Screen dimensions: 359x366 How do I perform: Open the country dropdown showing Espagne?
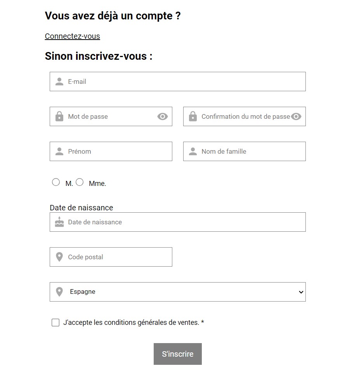(301, 292)
